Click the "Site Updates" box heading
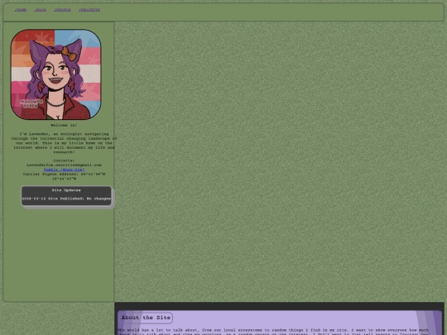This screenshot has height=335, width=447. 66,190
